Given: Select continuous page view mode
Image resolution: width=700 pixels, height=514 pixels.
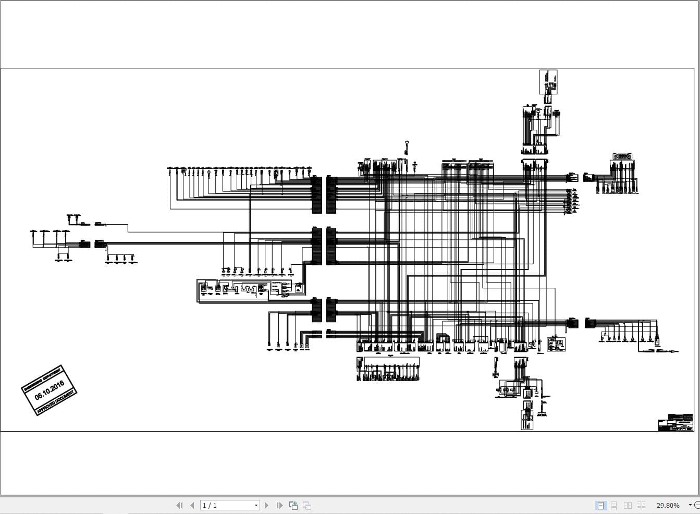Looking at the screenshot, I should [x=614, y=505].
